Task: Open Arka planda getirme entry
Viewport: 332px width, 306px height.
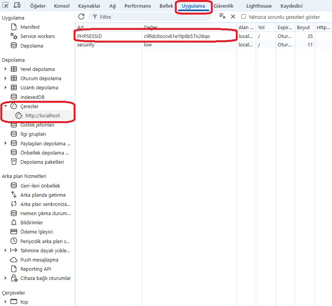Action: click(43, 195)
